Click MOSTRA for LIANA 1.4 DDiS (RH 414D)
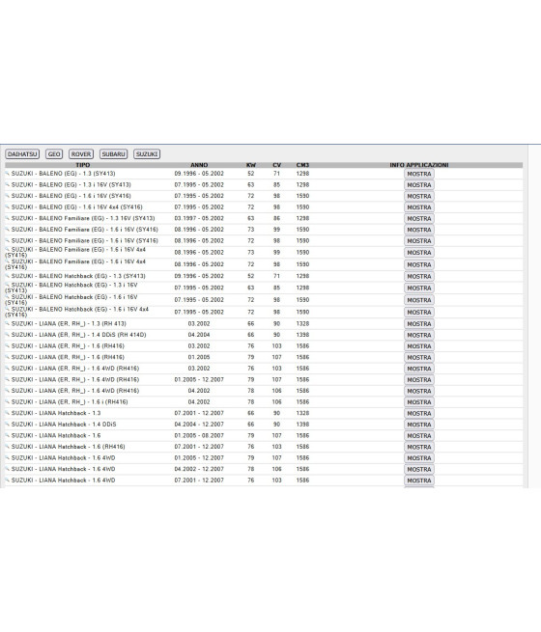541x632 pixels. [419, 335]
